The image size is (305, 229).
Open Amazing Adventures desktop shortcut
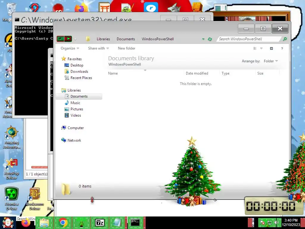(11, 137)
